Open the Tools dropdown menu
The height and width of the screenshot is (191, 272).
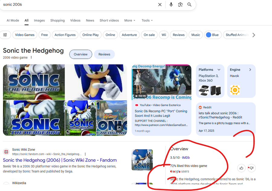point(147,20)
